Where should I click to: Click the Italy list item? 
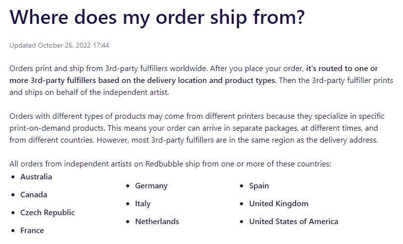pyautogui.click(x=143, y=204)
